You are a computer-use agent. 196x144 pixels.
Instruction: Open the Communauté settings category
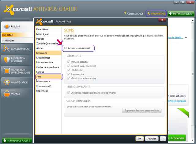(48, 86)
